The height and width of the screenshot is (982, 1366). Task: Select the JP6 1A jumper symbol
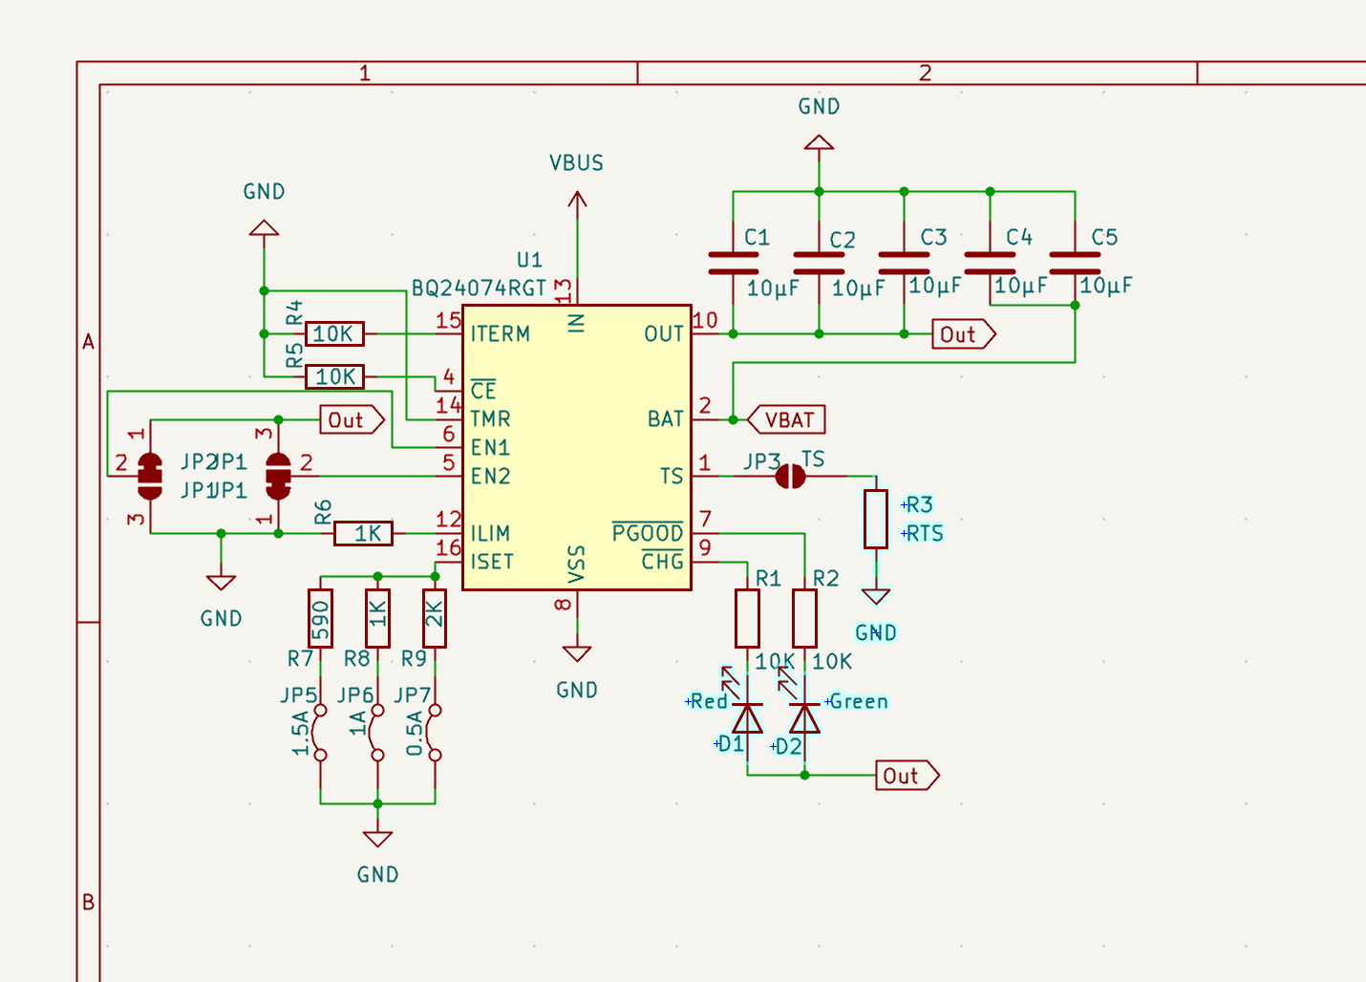pos(378,733)
